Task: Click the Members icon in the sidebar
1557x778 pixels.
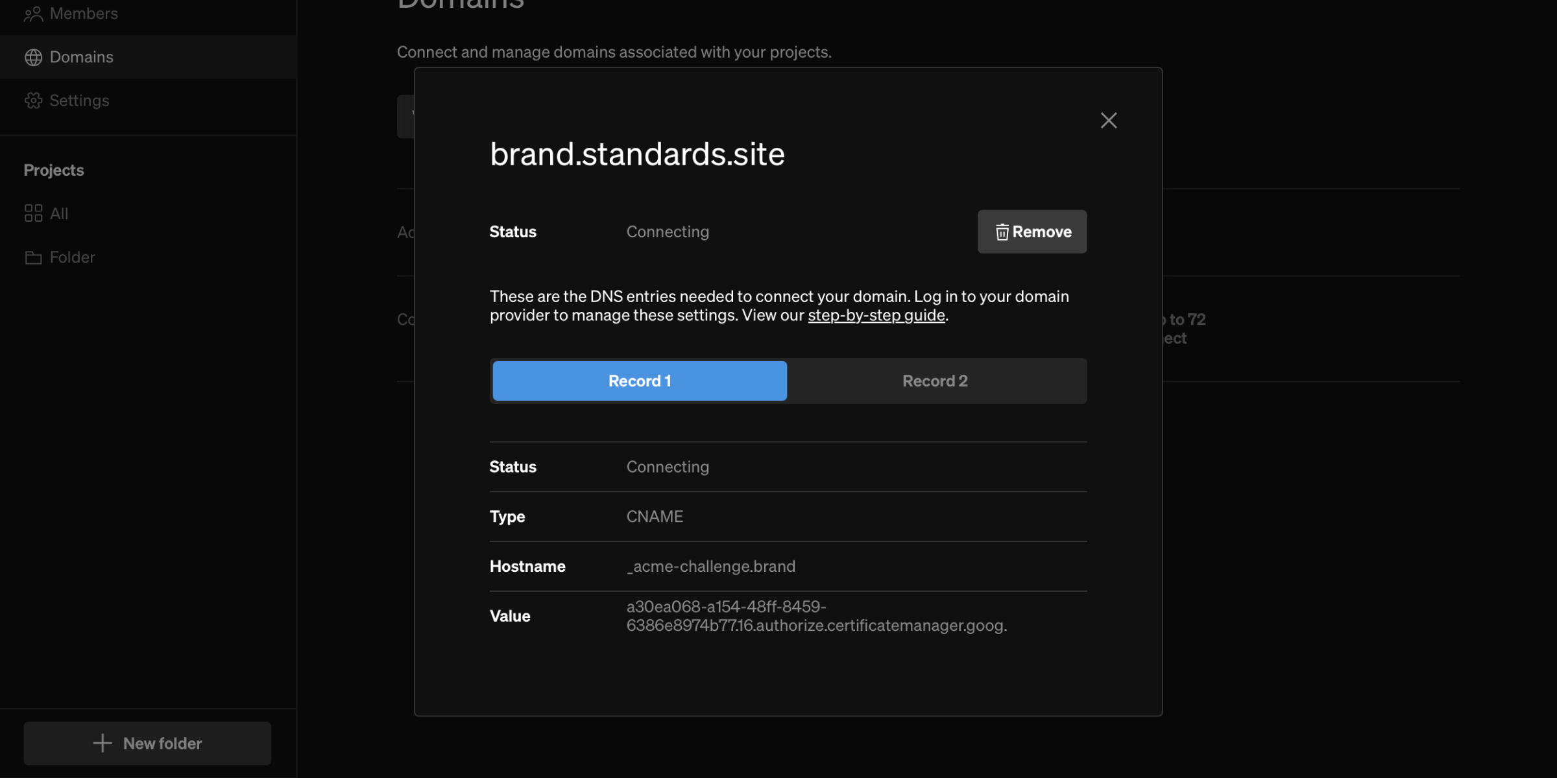Action: 34,13
